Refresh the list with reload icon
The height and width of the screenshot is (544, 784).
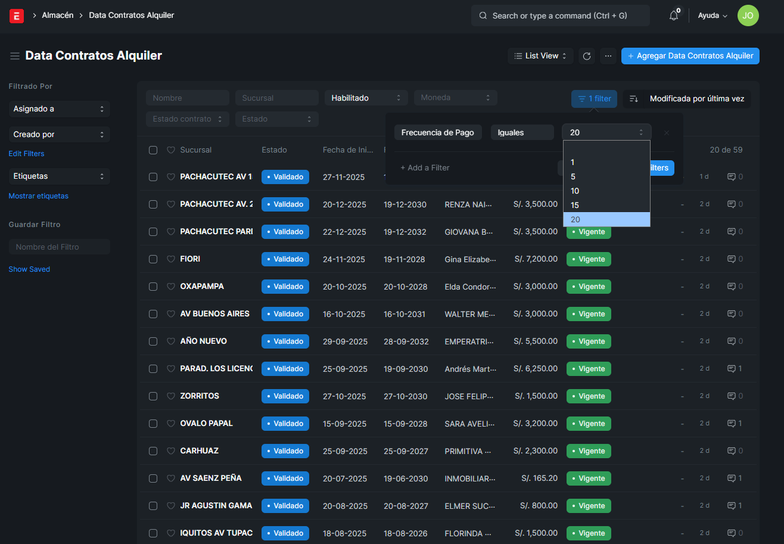pos(587,56)
